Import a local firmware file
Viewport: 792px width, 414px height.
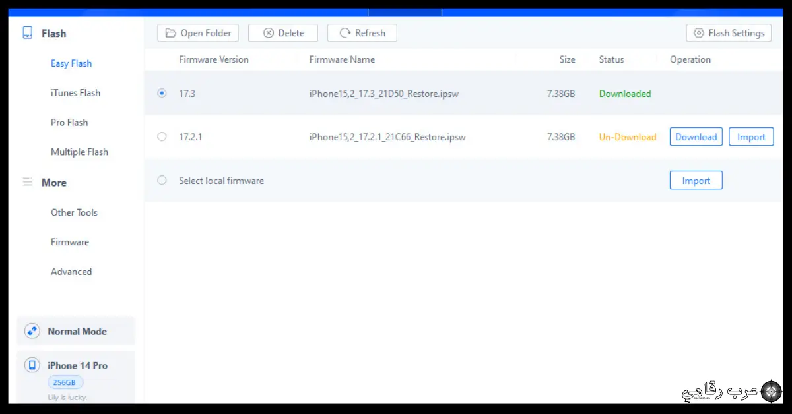(x=696, y=179)
